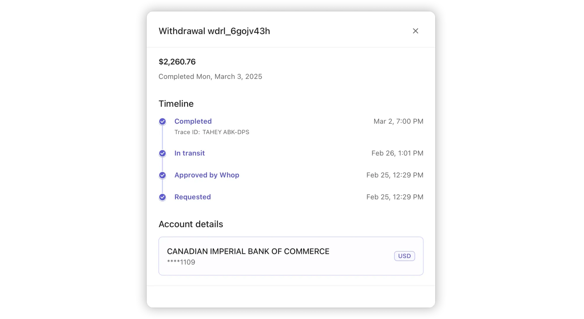Click the Timeline section heading
584x319 pixels.
[x=176, y=104]
